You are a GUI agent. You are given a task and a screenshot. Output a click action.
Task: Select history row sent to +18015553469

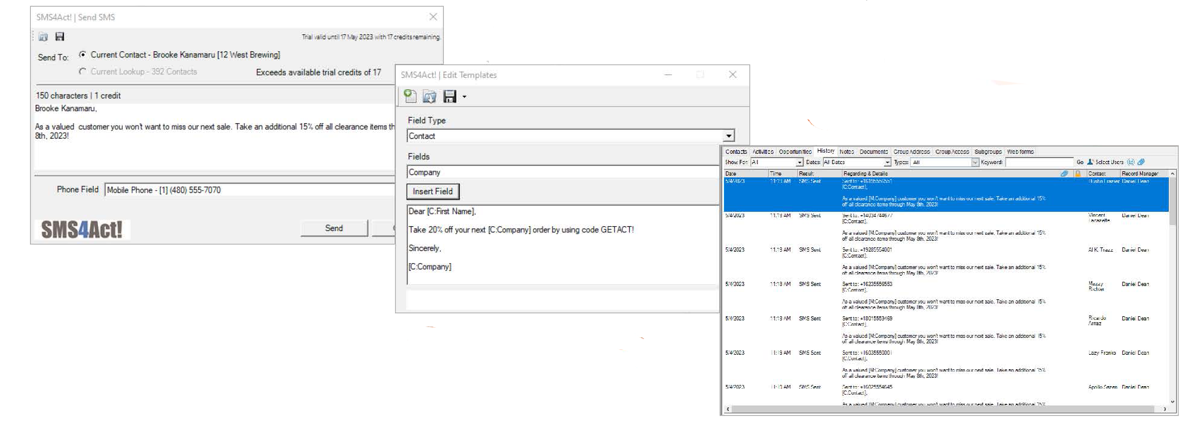pyautogui.click(x=946, y=331)
